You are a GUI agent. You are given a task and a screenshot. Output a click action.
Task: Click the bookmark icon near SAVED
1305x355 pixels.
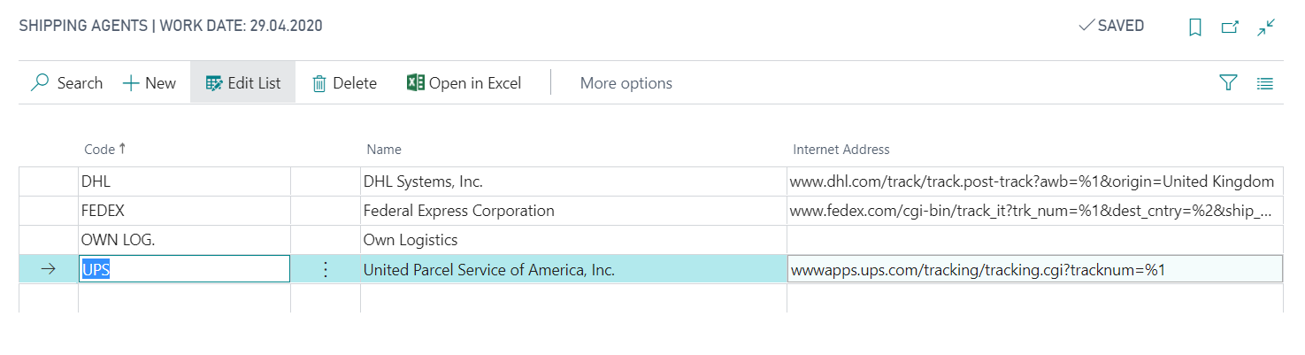click(1194, 27)
